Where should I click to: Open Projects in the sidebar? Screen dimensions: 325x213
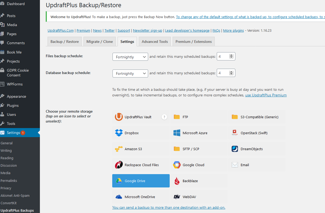click(x=20, y=61)
